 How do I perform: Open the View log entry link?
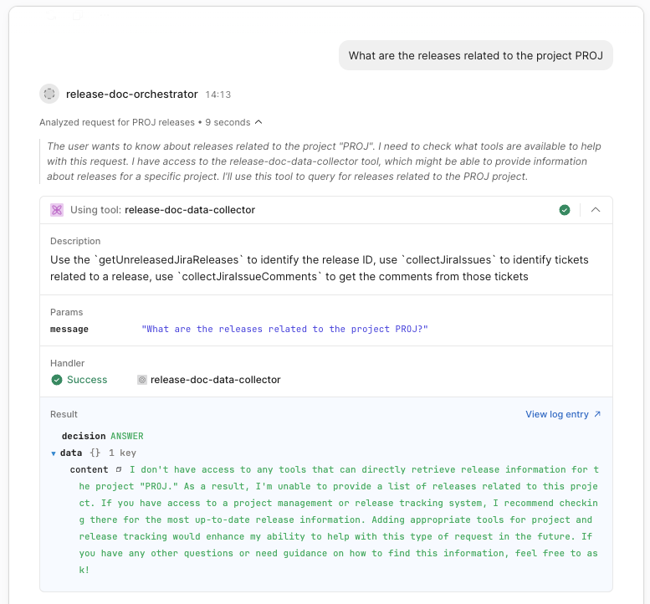point(557,414)
